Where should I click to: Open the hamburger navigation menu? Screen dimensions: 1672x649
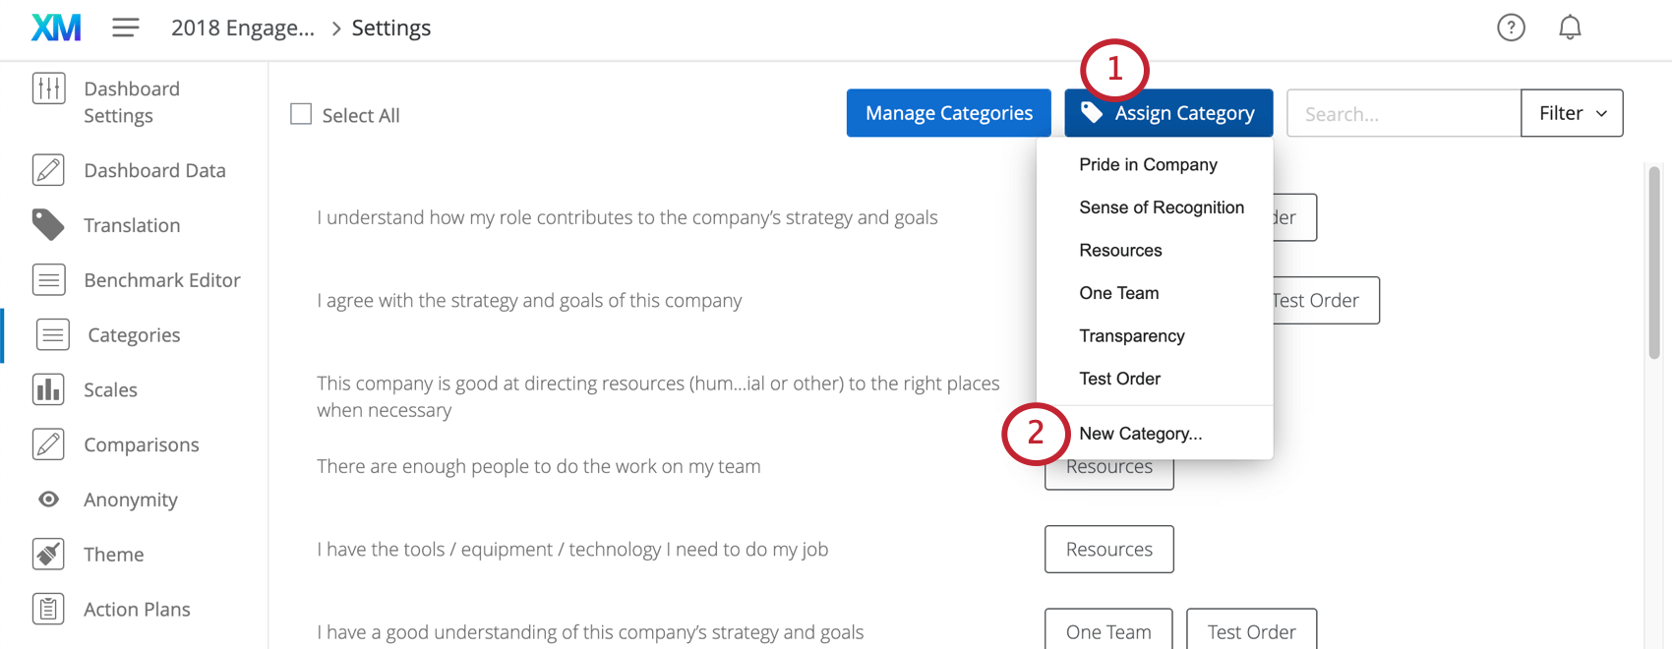click(x=125, y=28)
